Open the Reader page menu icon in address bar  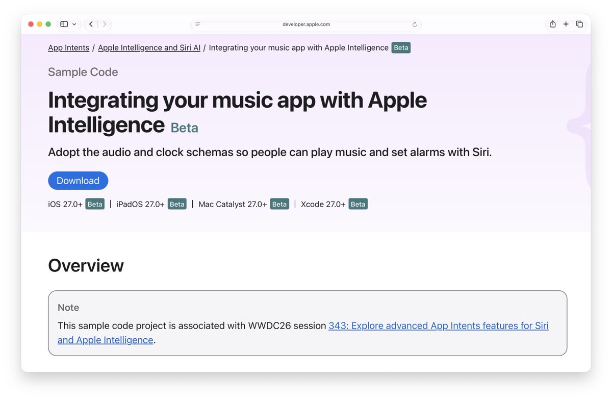[x=198, y=24]
